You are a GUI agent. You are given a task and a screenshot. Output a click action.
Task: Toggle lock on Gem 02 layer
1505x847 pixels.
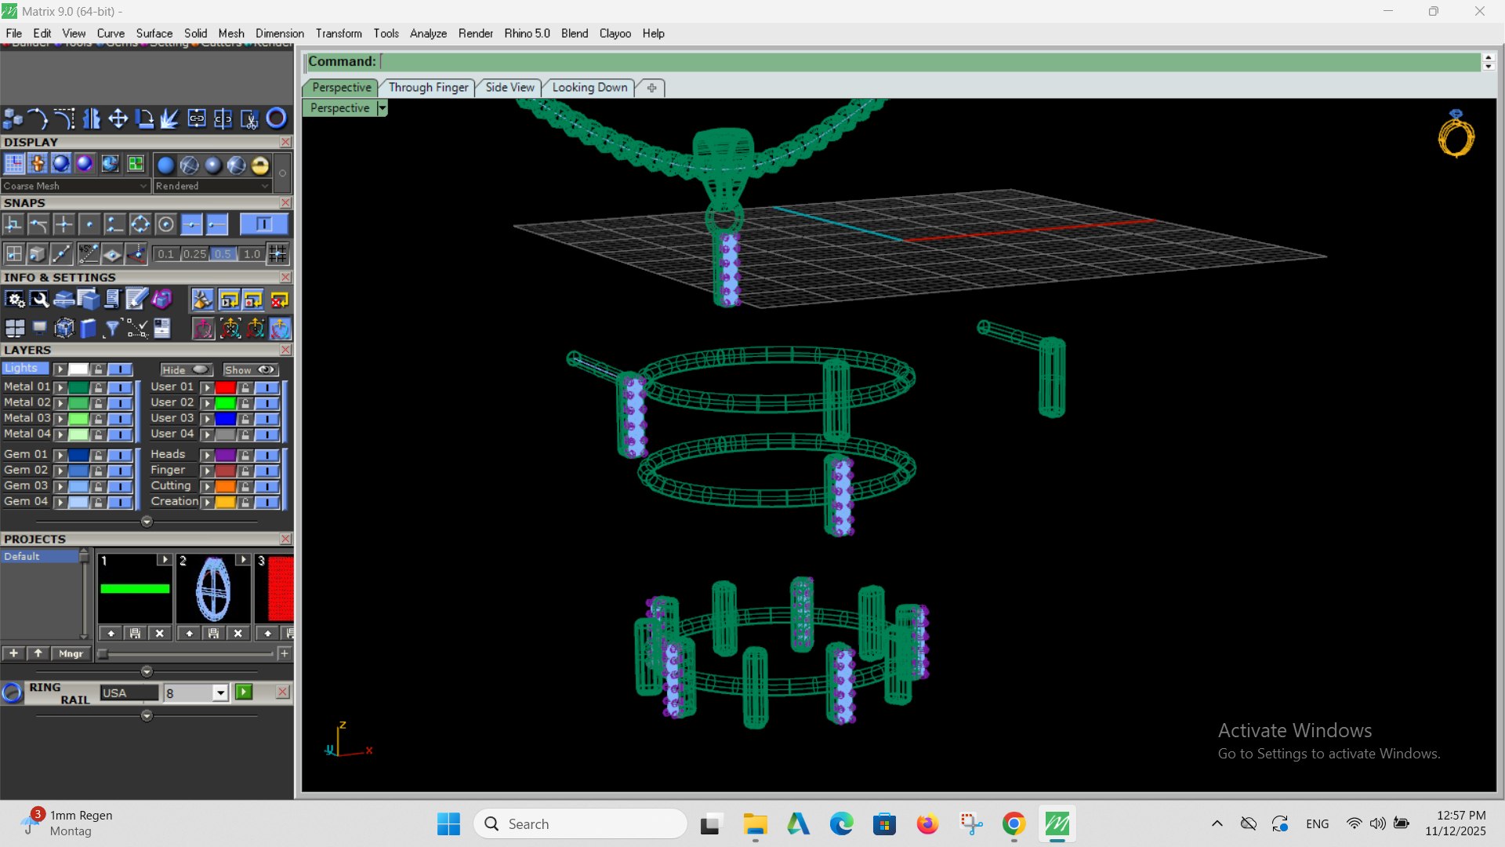98,471
